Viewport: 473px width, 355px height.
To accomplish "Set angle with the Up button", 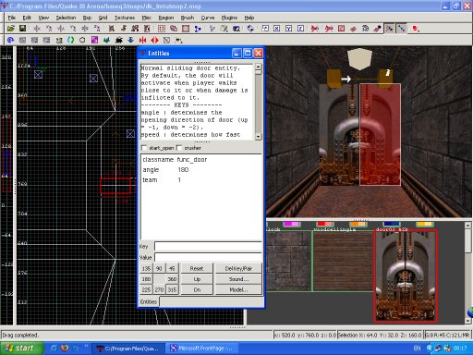I will click(x=197, y=279).
